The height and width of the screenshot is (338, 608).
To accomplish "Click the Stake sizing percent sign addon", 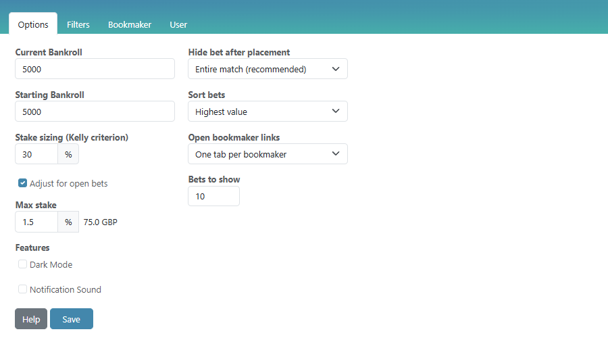I will click(x=68, y=154).
